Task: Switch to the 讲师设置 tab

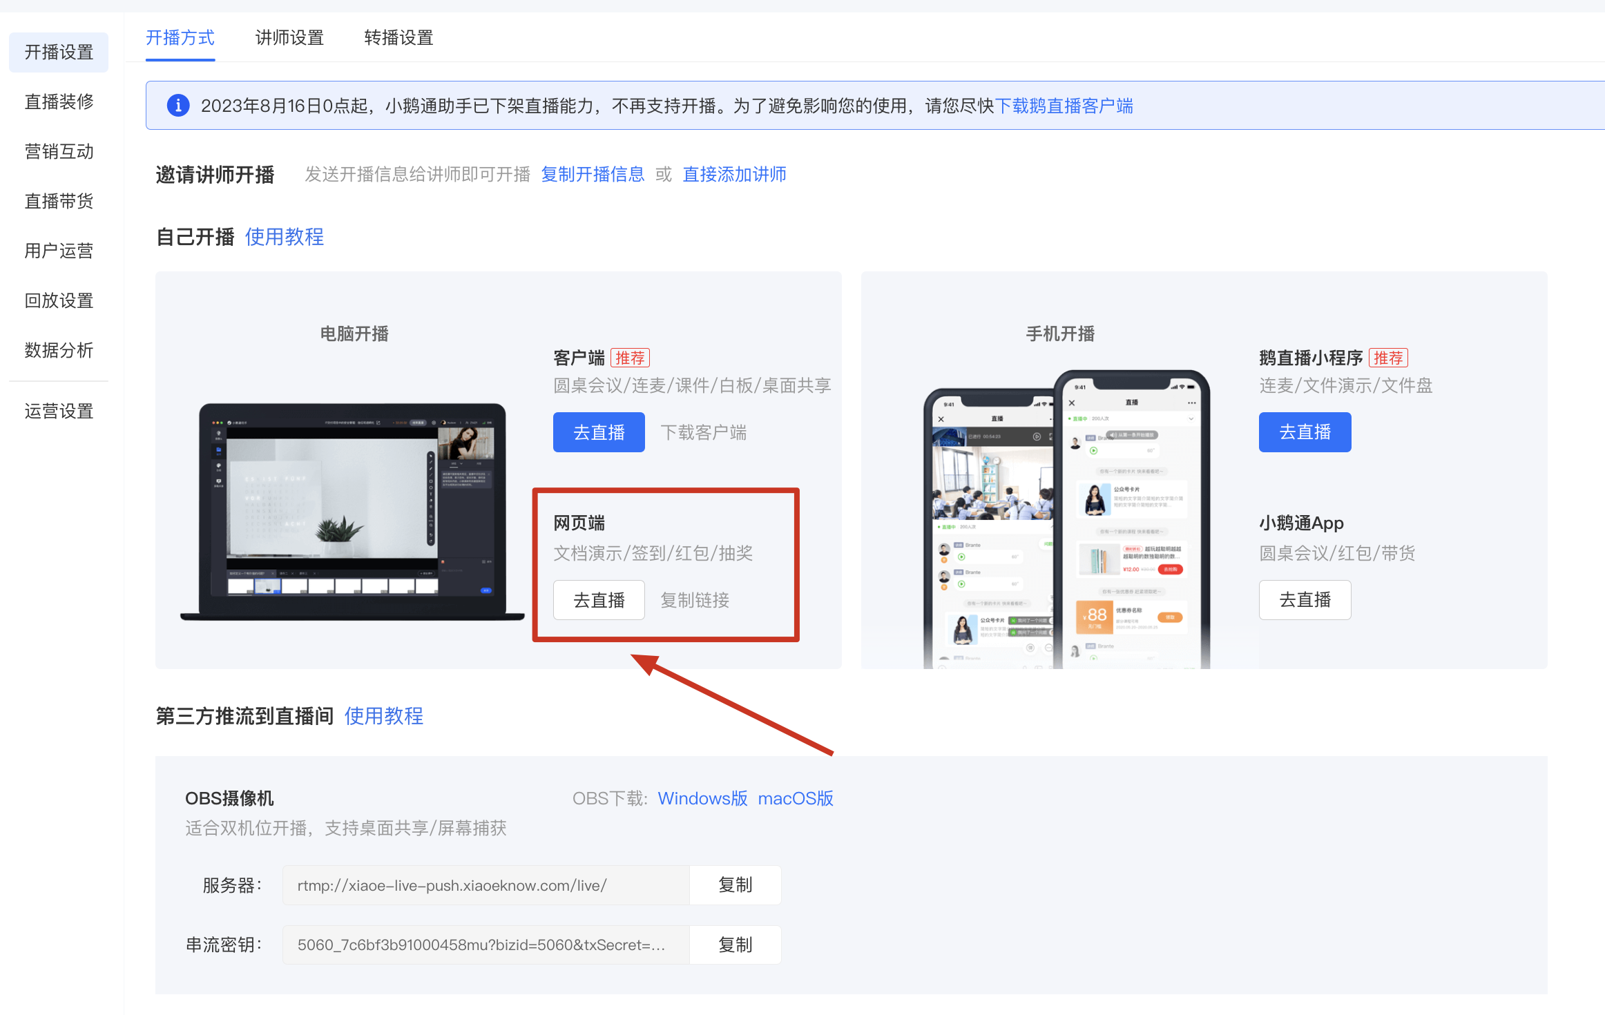Action: pyautogui.click(x=289, y=37)
